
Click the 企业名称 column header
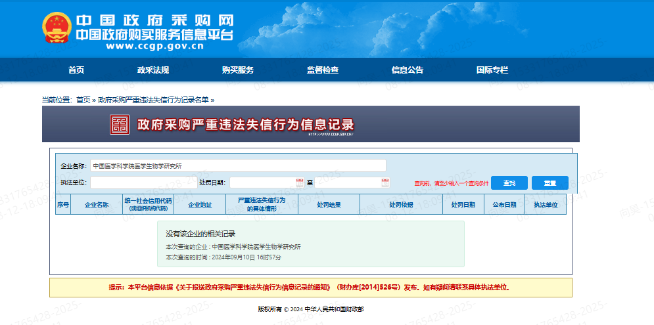pyautogui.click(x=97, y=205)
